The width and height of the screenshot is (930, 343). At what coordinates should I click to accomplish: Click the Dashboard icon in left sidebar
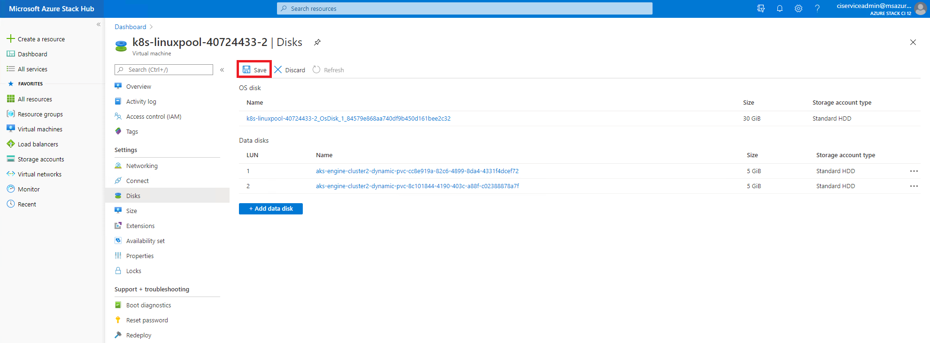11,53
